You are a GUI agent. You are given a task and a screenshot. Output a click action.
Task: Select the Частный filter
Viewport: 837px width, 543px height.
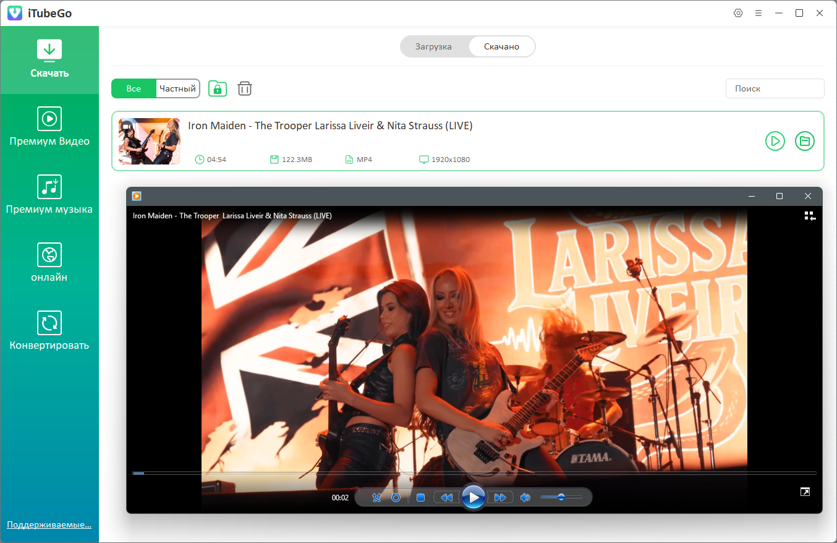[177, 88]
